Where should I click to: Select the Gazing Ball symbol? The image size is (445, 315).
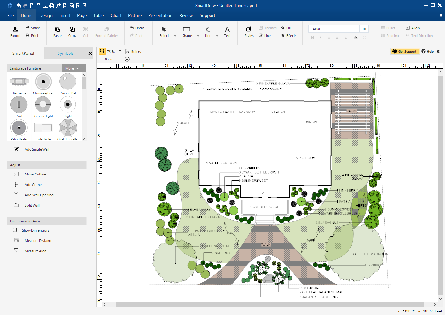tap(68, 82)
